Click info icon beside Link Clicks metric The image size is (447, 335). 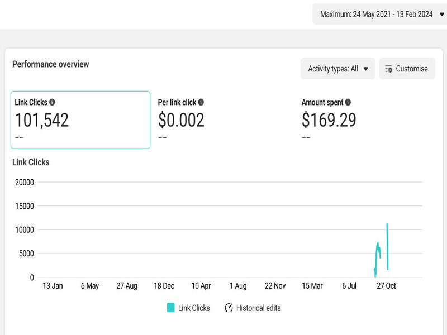[x=52, y=103]
